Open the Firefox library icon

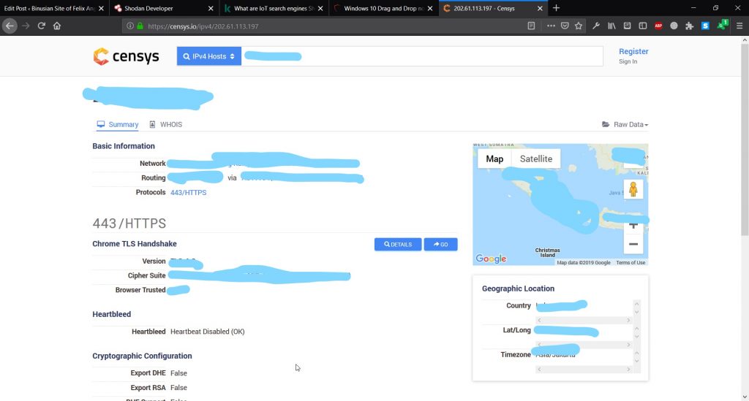click(611, 26)
